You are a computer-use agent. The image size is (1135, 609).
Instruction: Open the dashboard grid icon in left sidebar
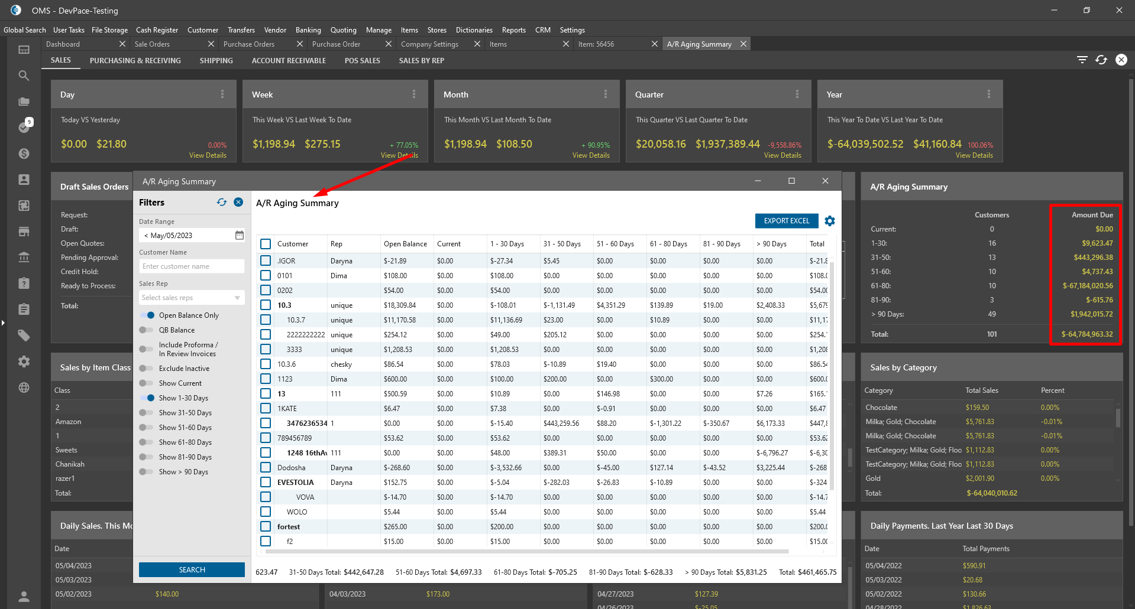point(24,50)
